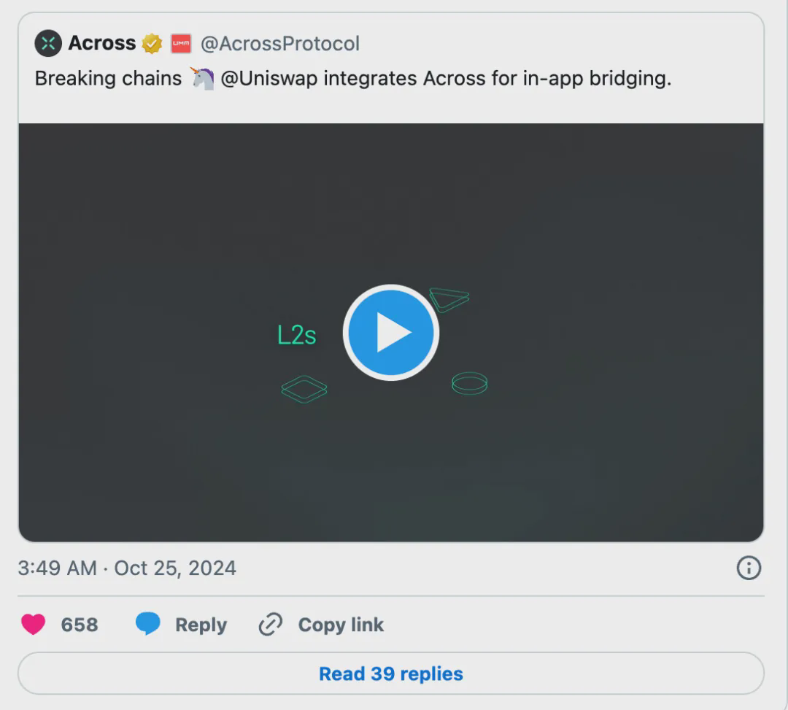The width and height of the screenshot is (788, 710).
Task: Like the tweet with the heart icon
Action: (33, 625)
